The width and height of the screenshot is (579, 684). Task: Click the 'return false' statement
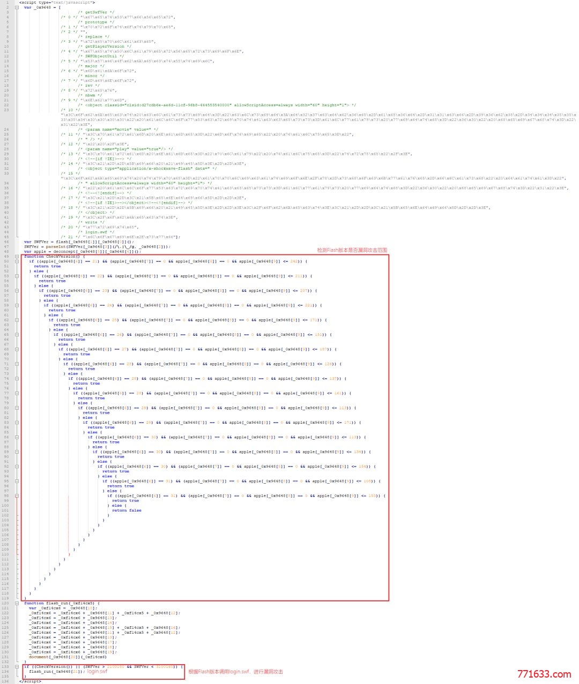tap(127, 510)
